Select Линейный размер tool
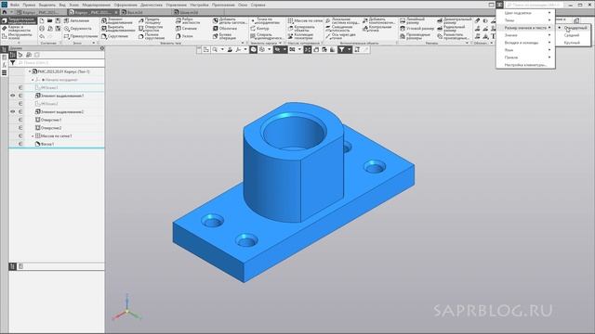This screenshot has height=334, width=595. [x=412, y=20]
